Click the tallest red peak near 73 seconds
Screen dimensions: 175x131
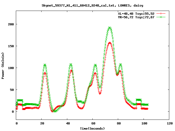tap(110, 43)
